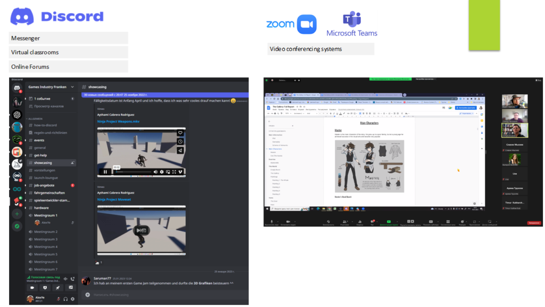Join the Meetingraum 2 voice channel
Screen dimensions: 545x307
[51, 232]
